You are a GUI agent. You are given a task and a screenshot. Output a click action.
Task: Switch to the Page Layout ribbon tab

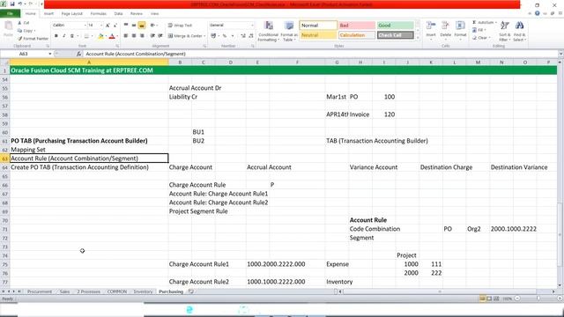tap(72, 13)
